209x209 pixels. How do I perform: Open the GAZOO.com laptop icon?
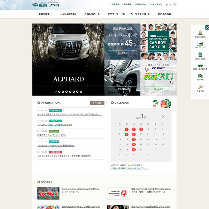[x=200, y=44]
